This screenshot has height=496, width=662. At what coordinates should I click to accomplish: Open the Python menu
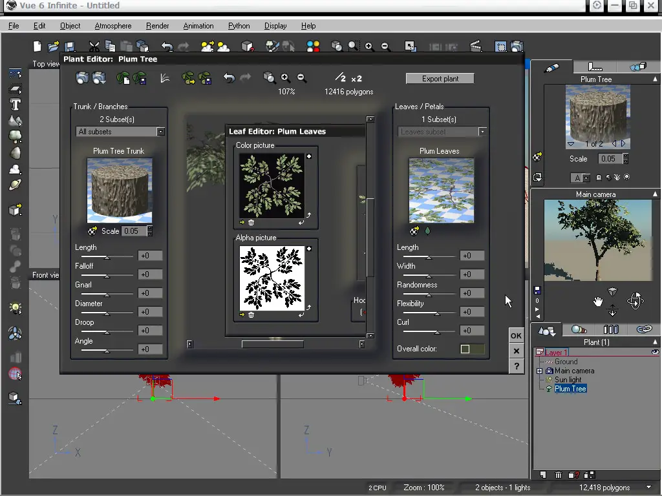tap(239, 26)
